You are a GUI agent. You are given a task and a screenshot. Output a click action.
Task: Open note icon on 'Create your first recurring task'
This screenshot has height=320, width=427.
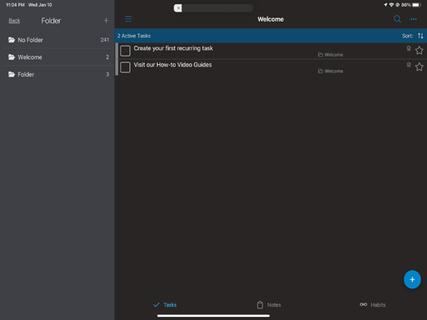tap(408, 49)
